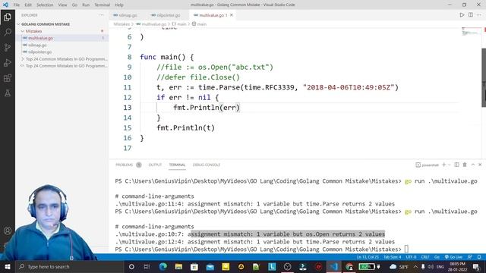Open nilmap.go in file explorer
486x273 pixels.
coord(37,45)
